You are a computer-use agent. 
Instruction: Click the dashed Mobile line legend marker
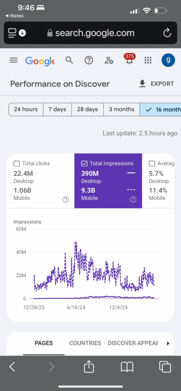(x=131, y=190)
